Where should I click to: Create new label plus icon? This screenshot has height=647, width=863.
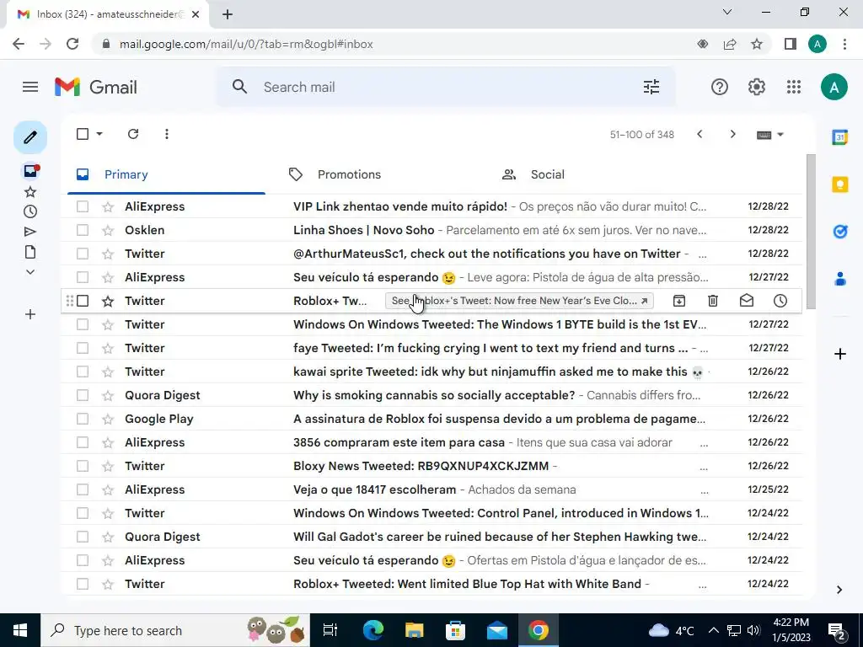[30, 314]
